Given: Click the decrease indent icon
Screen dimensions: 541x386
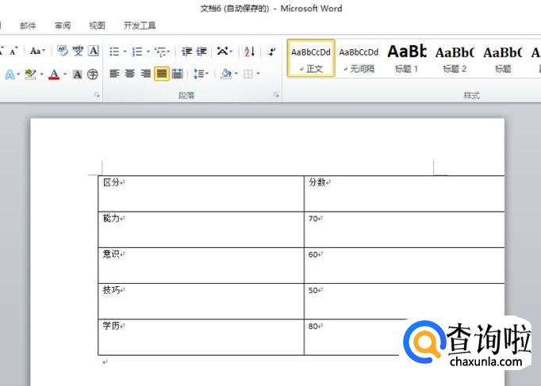Looking at the screenshot, I should pos(186,52).
